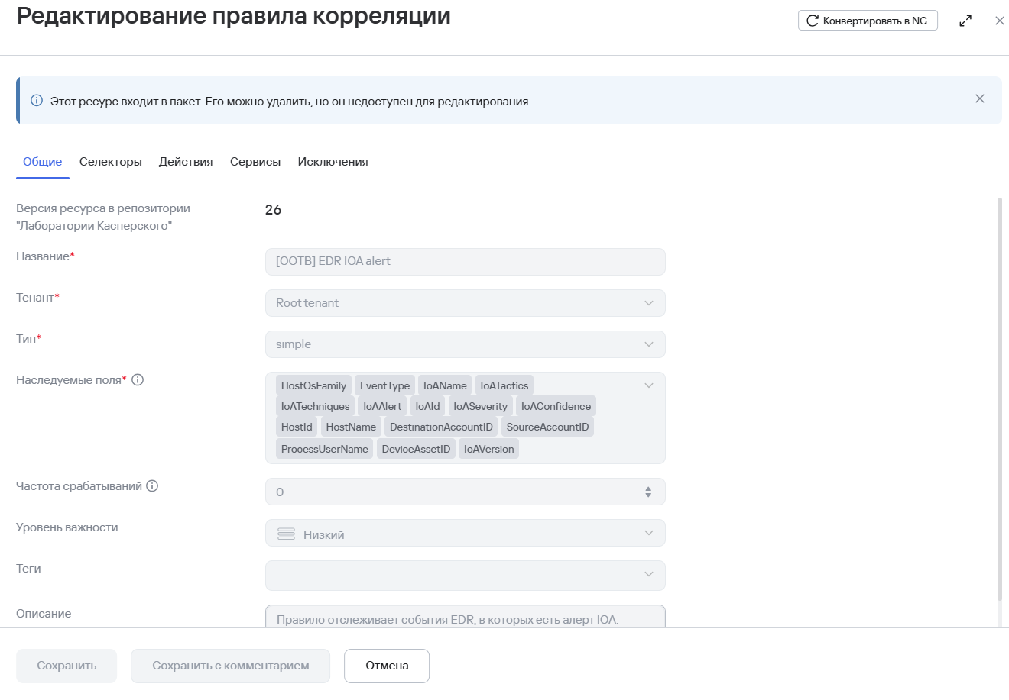Click the DestinationAccountID field tag

(x=441, y=427)
